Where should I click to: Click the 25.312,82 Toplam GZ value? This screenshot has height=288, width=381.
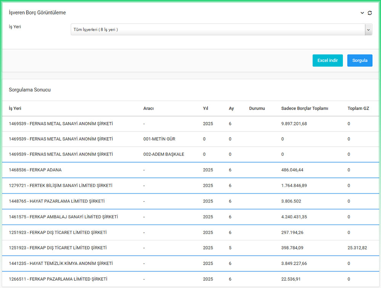357,248
